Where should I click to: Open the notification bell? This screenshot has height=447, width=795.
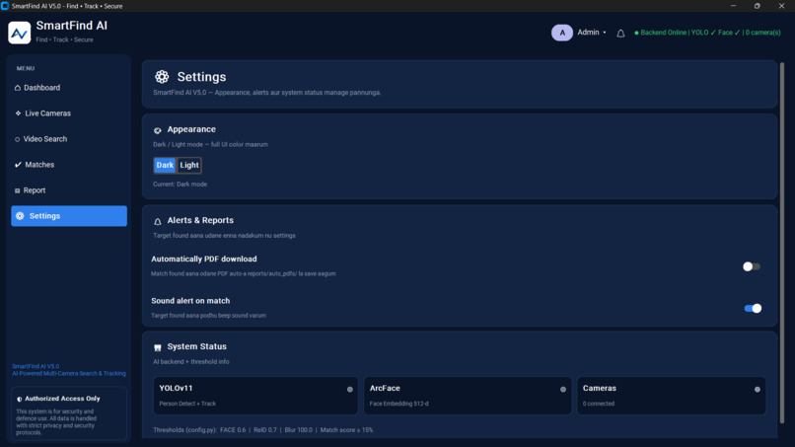pos(620,34)
